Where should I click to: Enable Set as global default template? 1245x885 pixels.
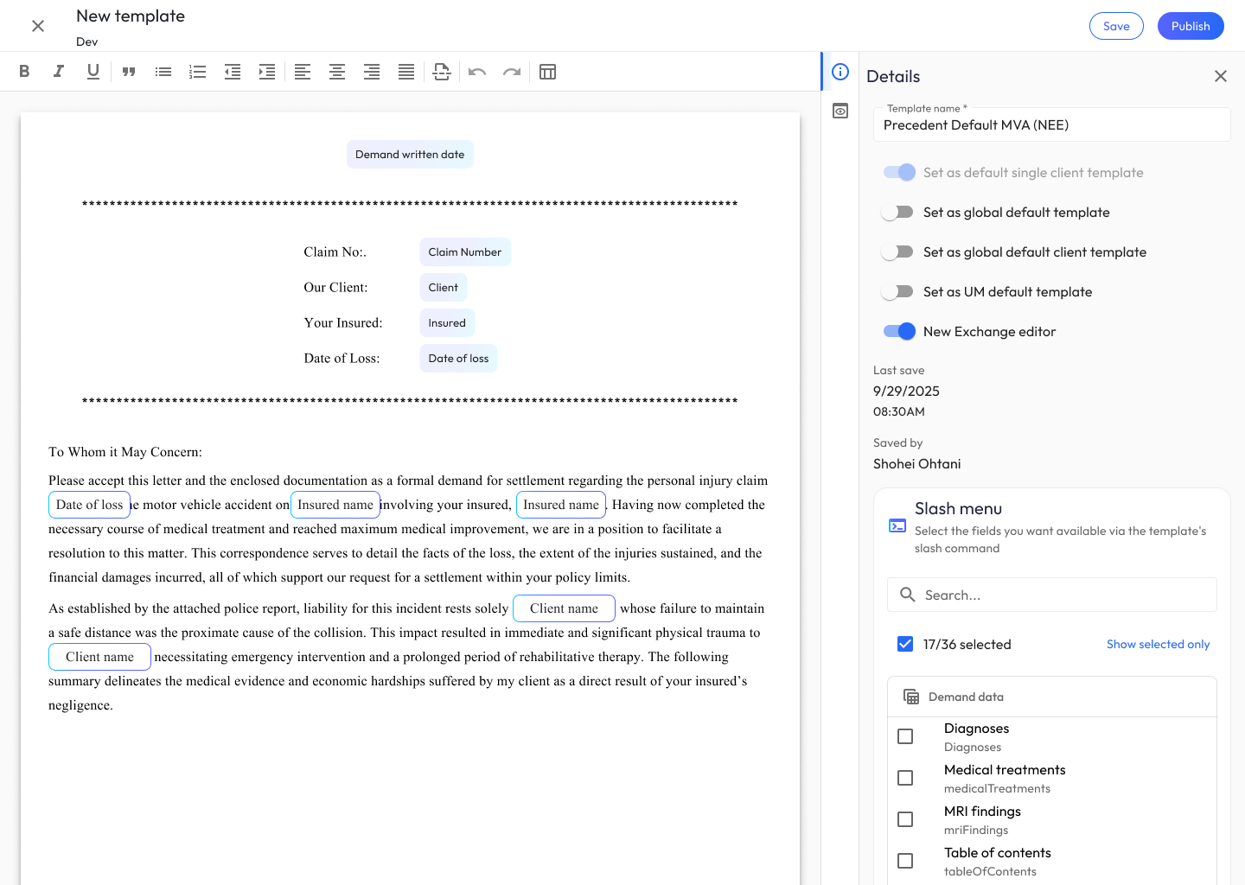898,213
